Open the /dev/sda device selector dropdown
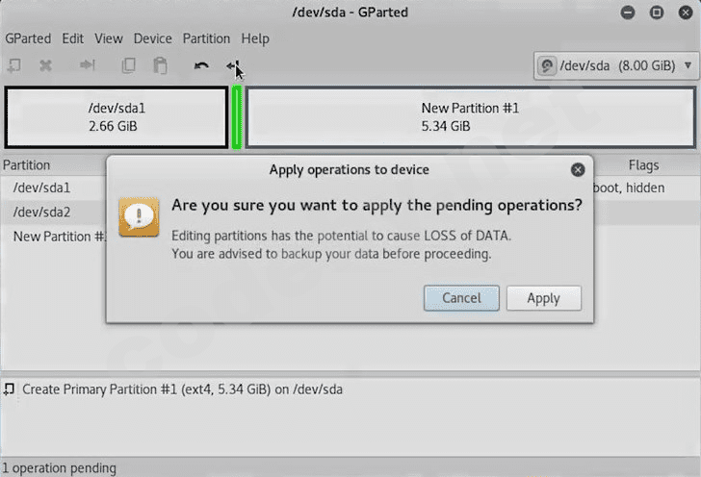 click(615, 65)
